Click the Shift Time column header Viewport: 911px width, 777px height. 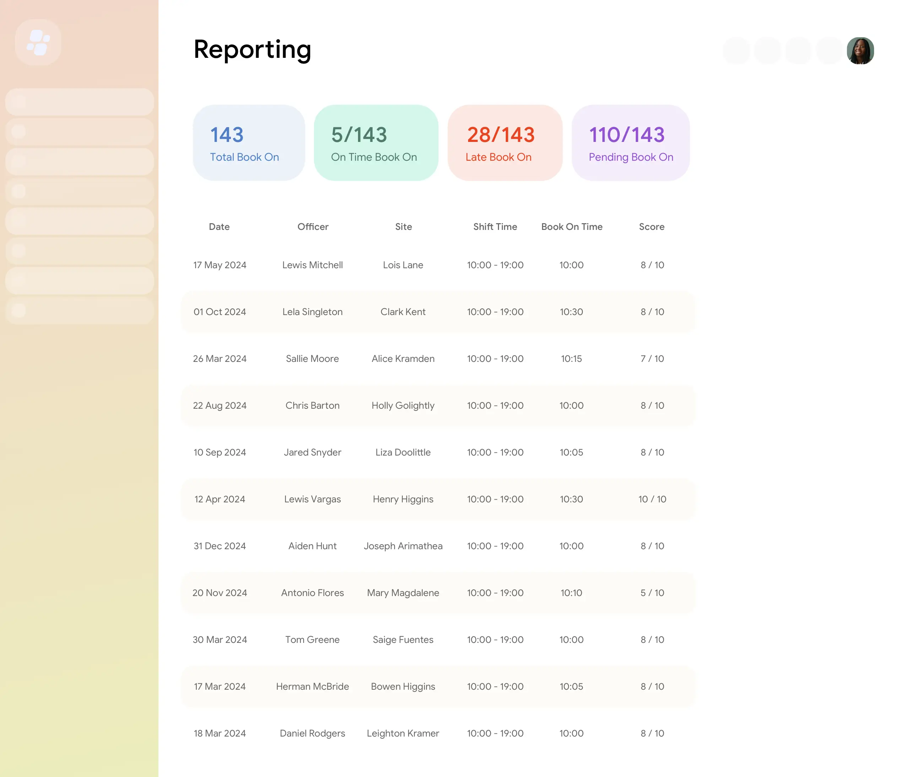(x=495, y=227)
